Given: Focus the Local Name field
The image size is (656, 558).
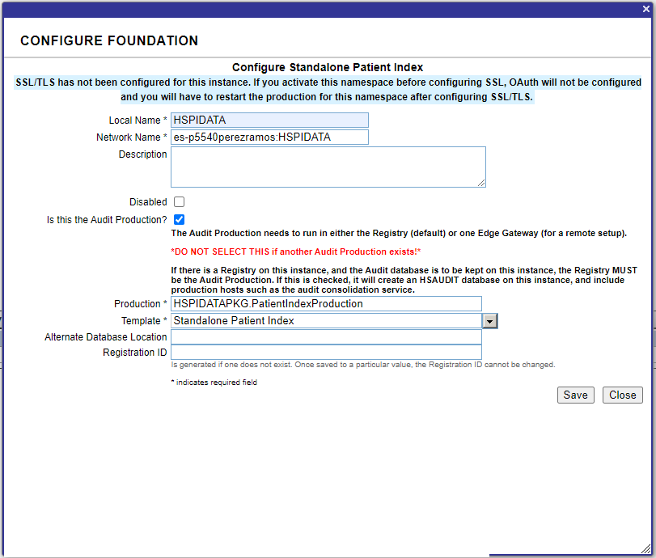Looking at the screenshot, I should pyautogui.click(x=269, y=120).
